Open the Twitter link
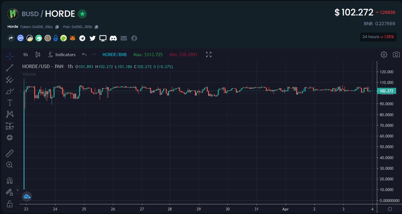402x214 pixels. point(92,39)
